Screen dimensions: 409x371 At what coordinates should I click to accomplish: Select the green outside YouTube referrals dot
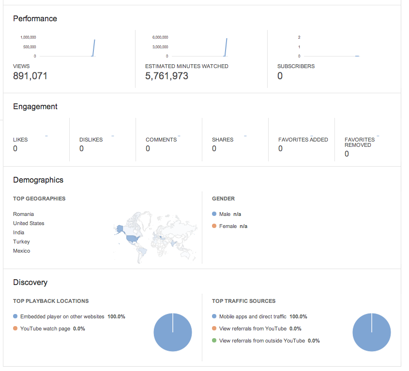click(214, 340)
